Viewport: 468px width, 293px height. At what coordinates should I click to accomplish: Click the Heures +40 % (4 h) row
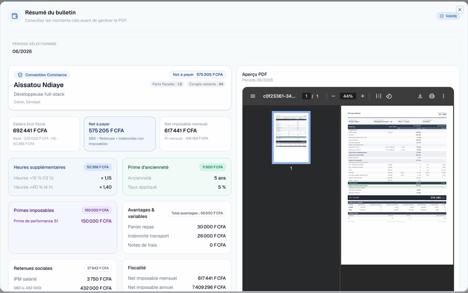click(x=63, y=187)
